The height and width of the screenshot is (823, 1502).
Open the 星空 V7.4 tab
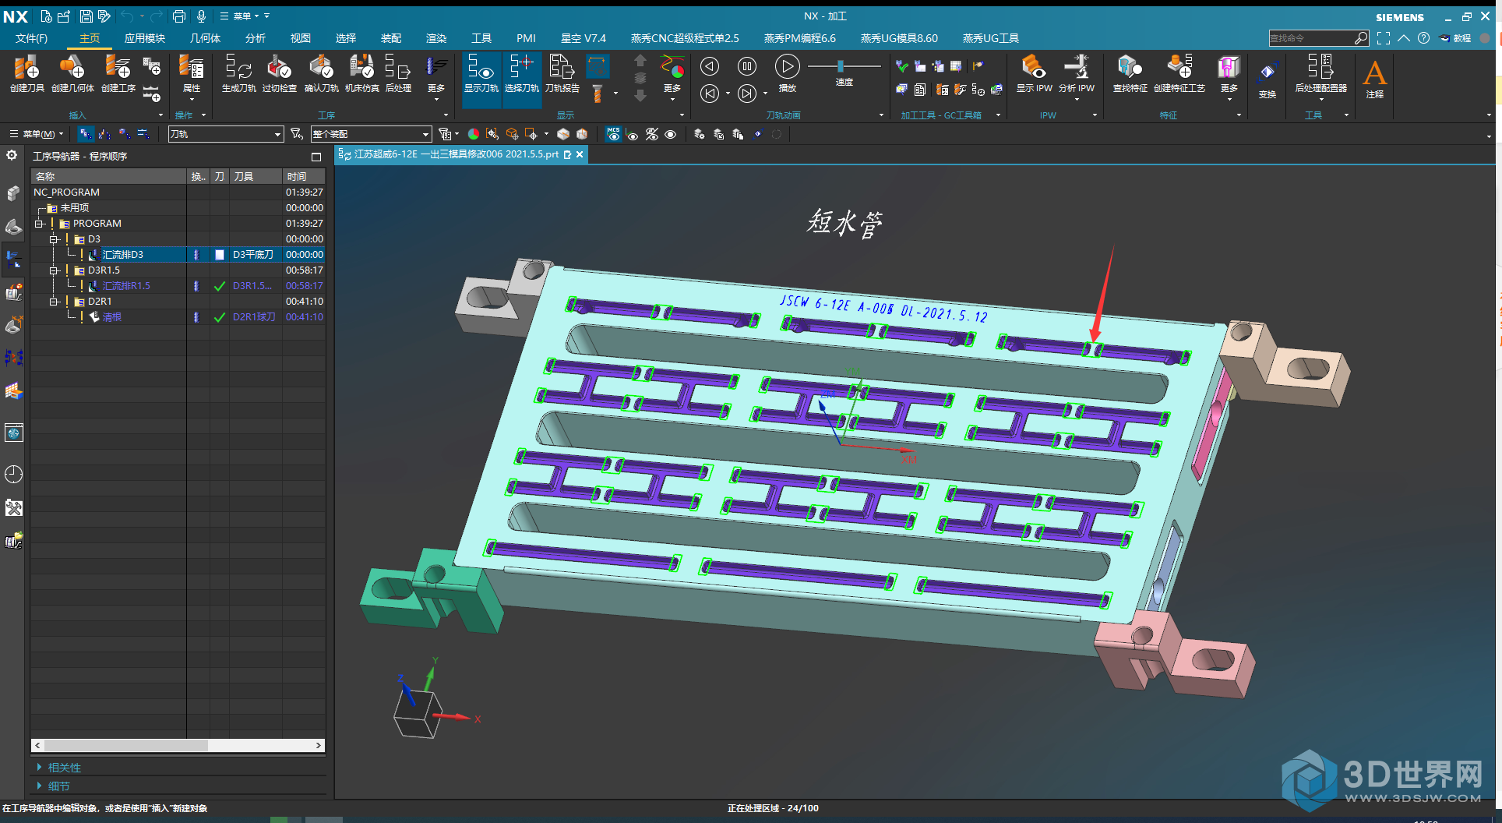[584, 38]
